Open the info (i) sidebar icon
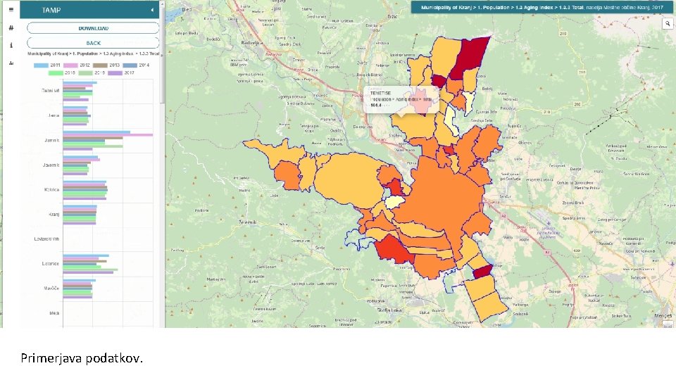The height and width of the screenshot is (380, 676). pos(11,45)
